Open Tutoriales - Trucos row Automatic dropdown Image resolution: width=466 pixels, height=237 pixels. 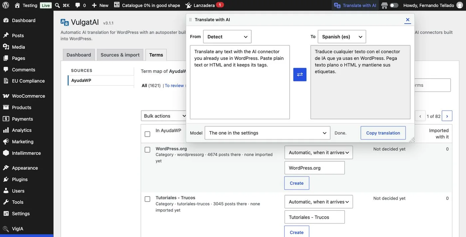tap(319, 202)
